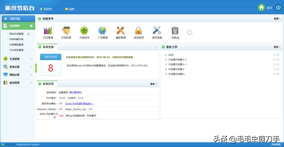Click the 内容发布 green plus icon
Viewport: 284px width, 147px height.
(x=84, y=31)
